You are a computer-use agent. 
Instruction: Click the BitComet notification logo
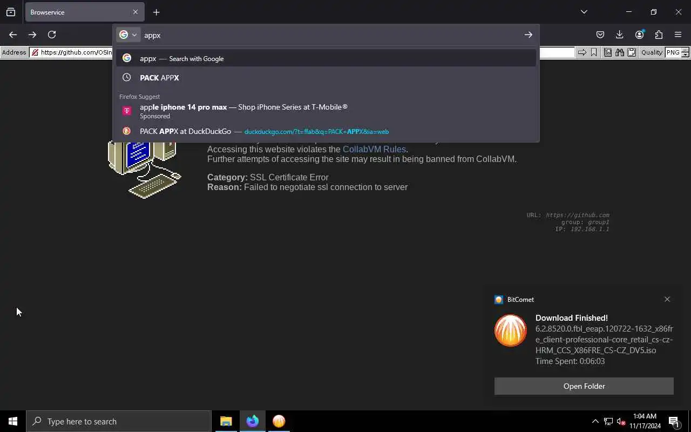point(511,330)
